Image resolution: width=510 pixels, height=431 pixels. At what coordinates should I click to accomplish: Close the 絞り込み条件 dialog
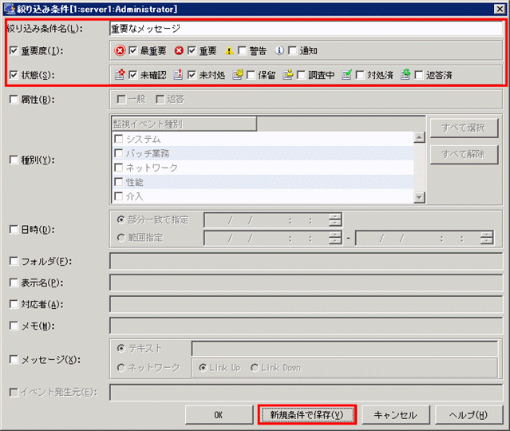click(500, 9)
